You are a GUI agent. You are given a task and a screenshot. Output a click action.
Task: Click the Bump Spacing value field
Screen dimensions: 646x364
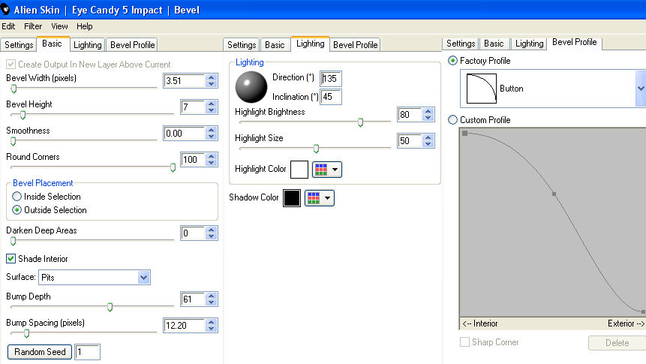pyautogui.click(x=184, y=326)
